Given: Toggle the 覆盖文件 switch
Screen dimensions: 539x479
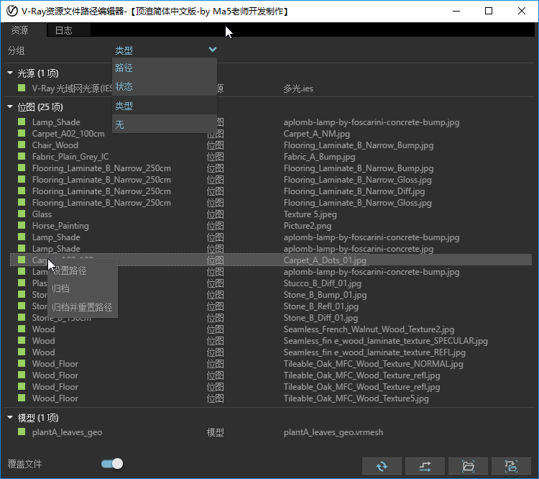Looking at the screenshot, I should [112, 464].
